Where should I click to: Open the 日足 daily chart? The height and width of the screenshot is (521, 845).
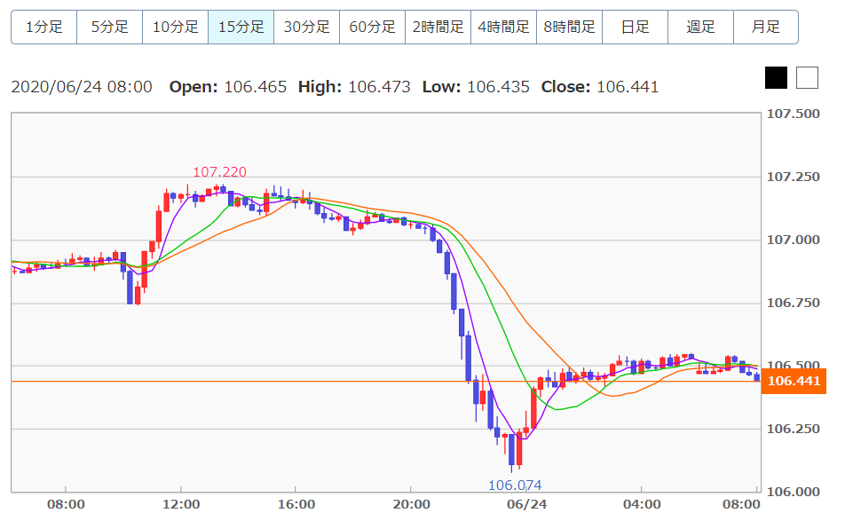click(x=636, y=27)
